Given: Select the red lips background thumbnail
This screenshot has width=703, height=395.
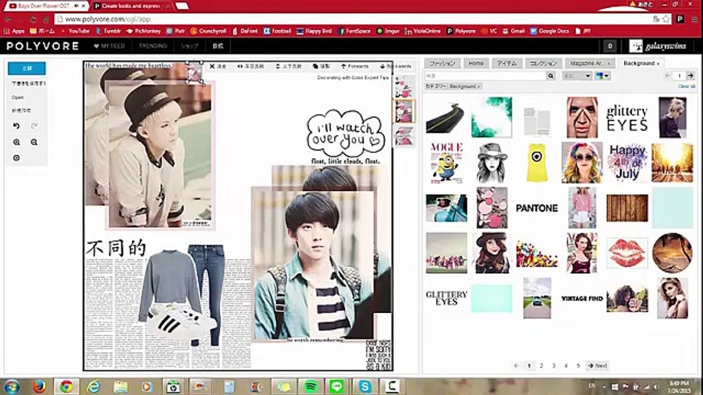Looking at the screenshot, I should click(x=627, y=253).
